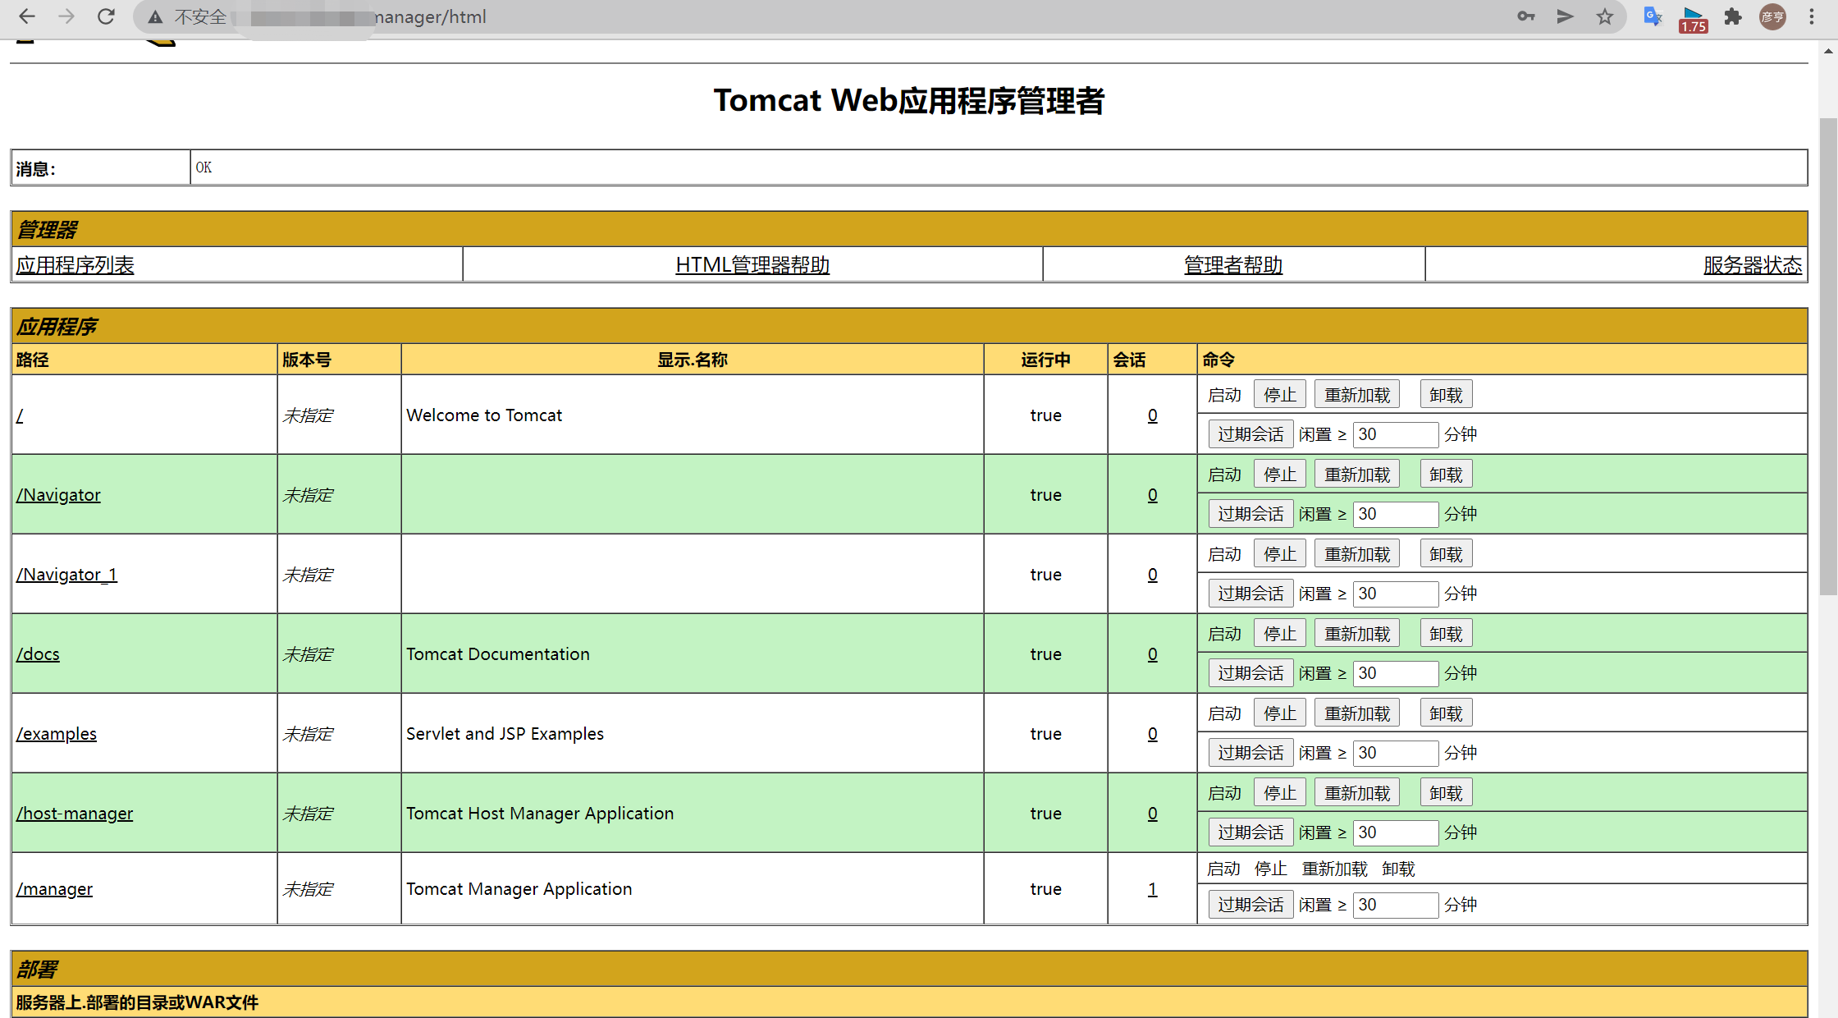The height and width of the screenshot is (1018, 1838).
Task: Undeploy the root Welcome to Tomcat app
Action: [x=1446, y=395]
